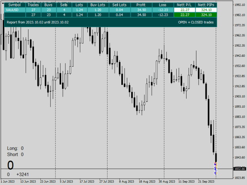Click the -12.23 loss cell in XAUUSD row

coord(163,10)
